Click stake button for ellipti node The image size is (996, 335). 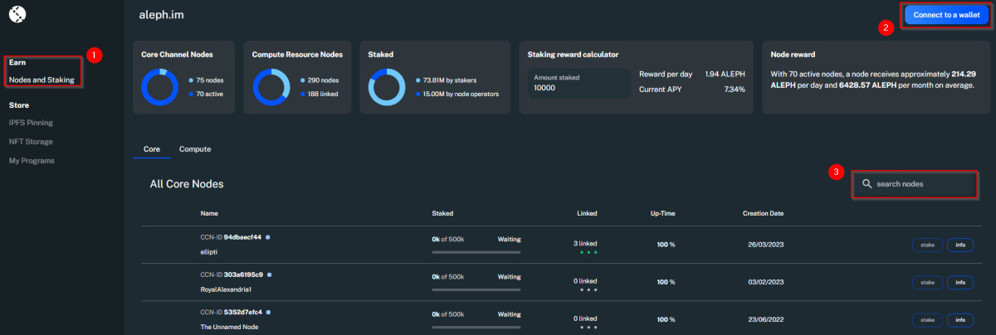coord(927,245)
